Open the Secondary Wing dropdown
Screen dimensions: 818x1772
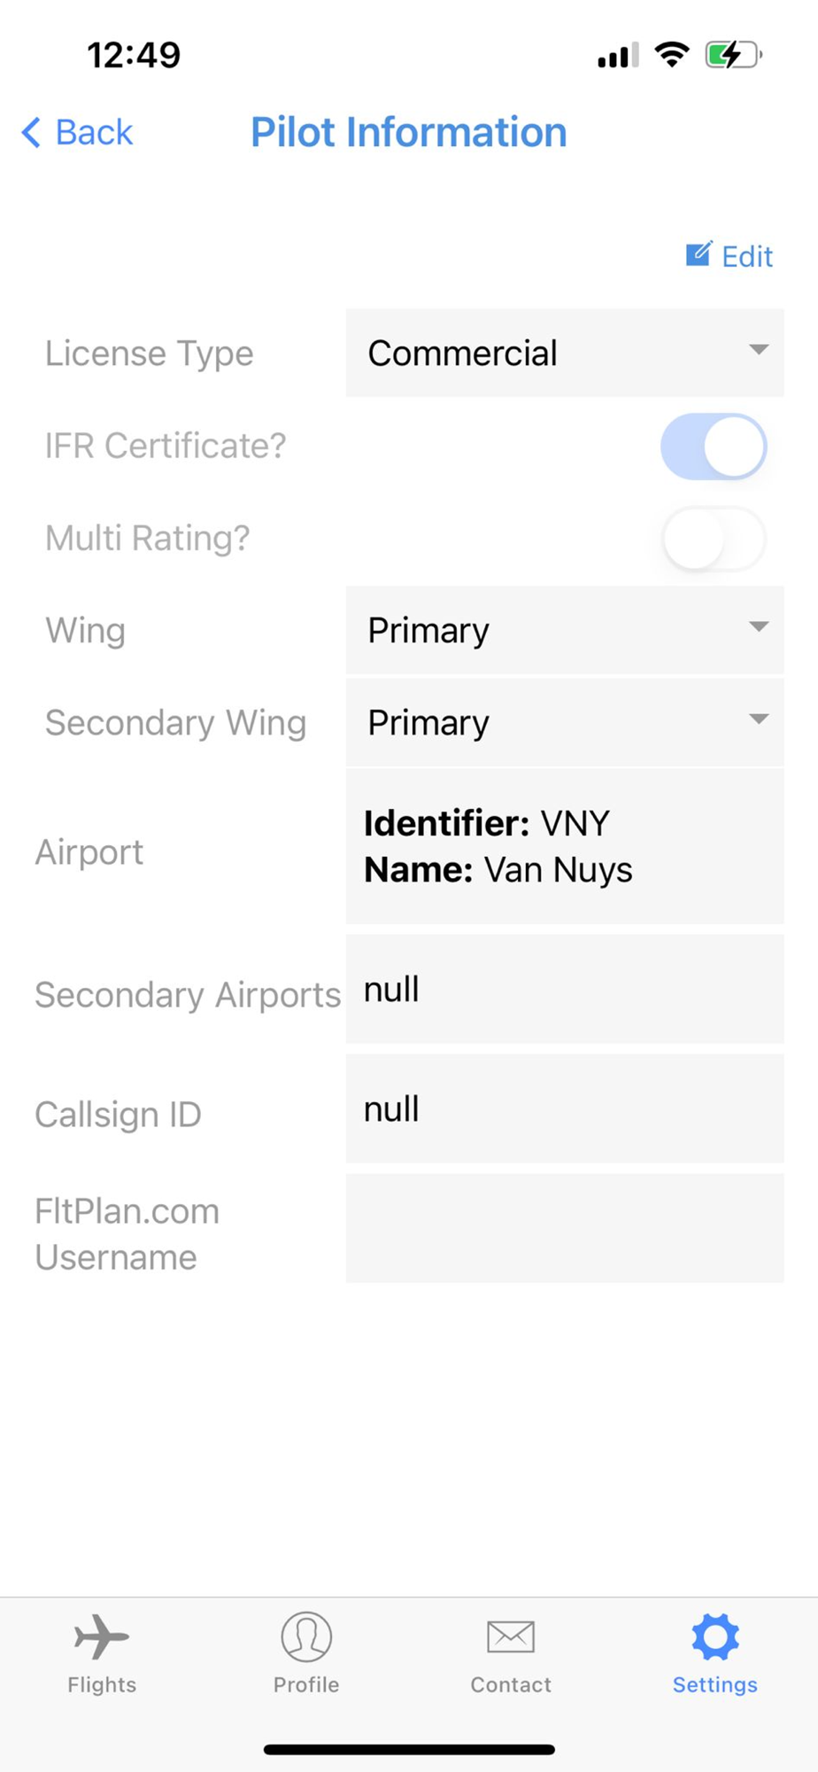565,722
